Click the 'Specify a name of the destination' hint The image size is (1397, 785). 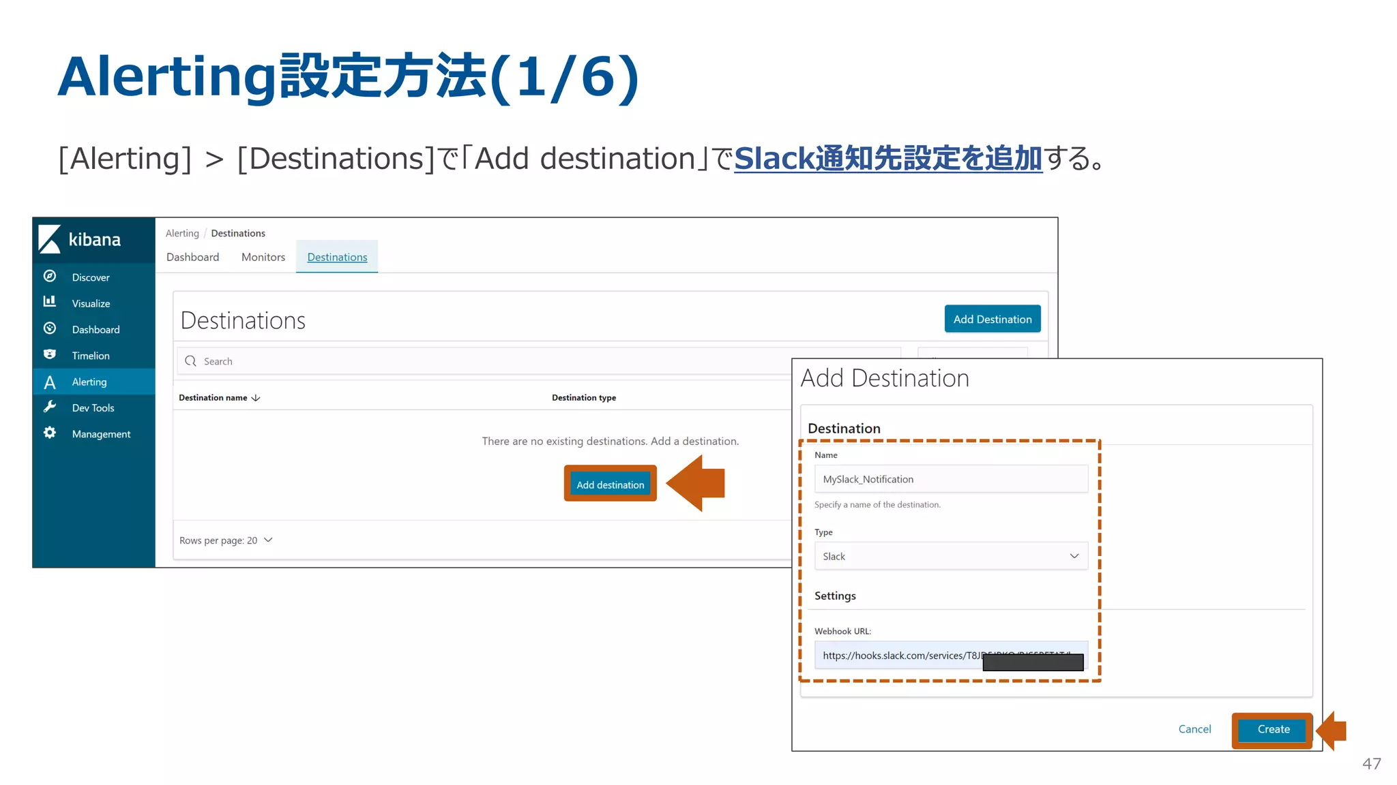(877, 505)
